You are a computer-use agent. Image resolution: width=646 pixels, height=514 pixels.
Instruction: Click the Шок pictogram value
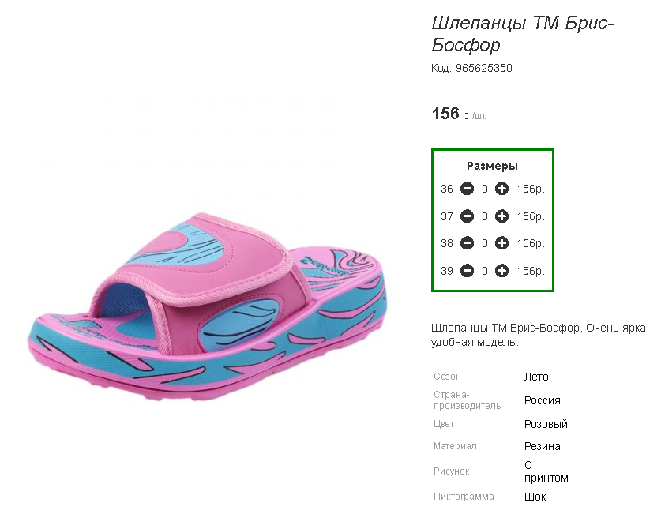535,497
